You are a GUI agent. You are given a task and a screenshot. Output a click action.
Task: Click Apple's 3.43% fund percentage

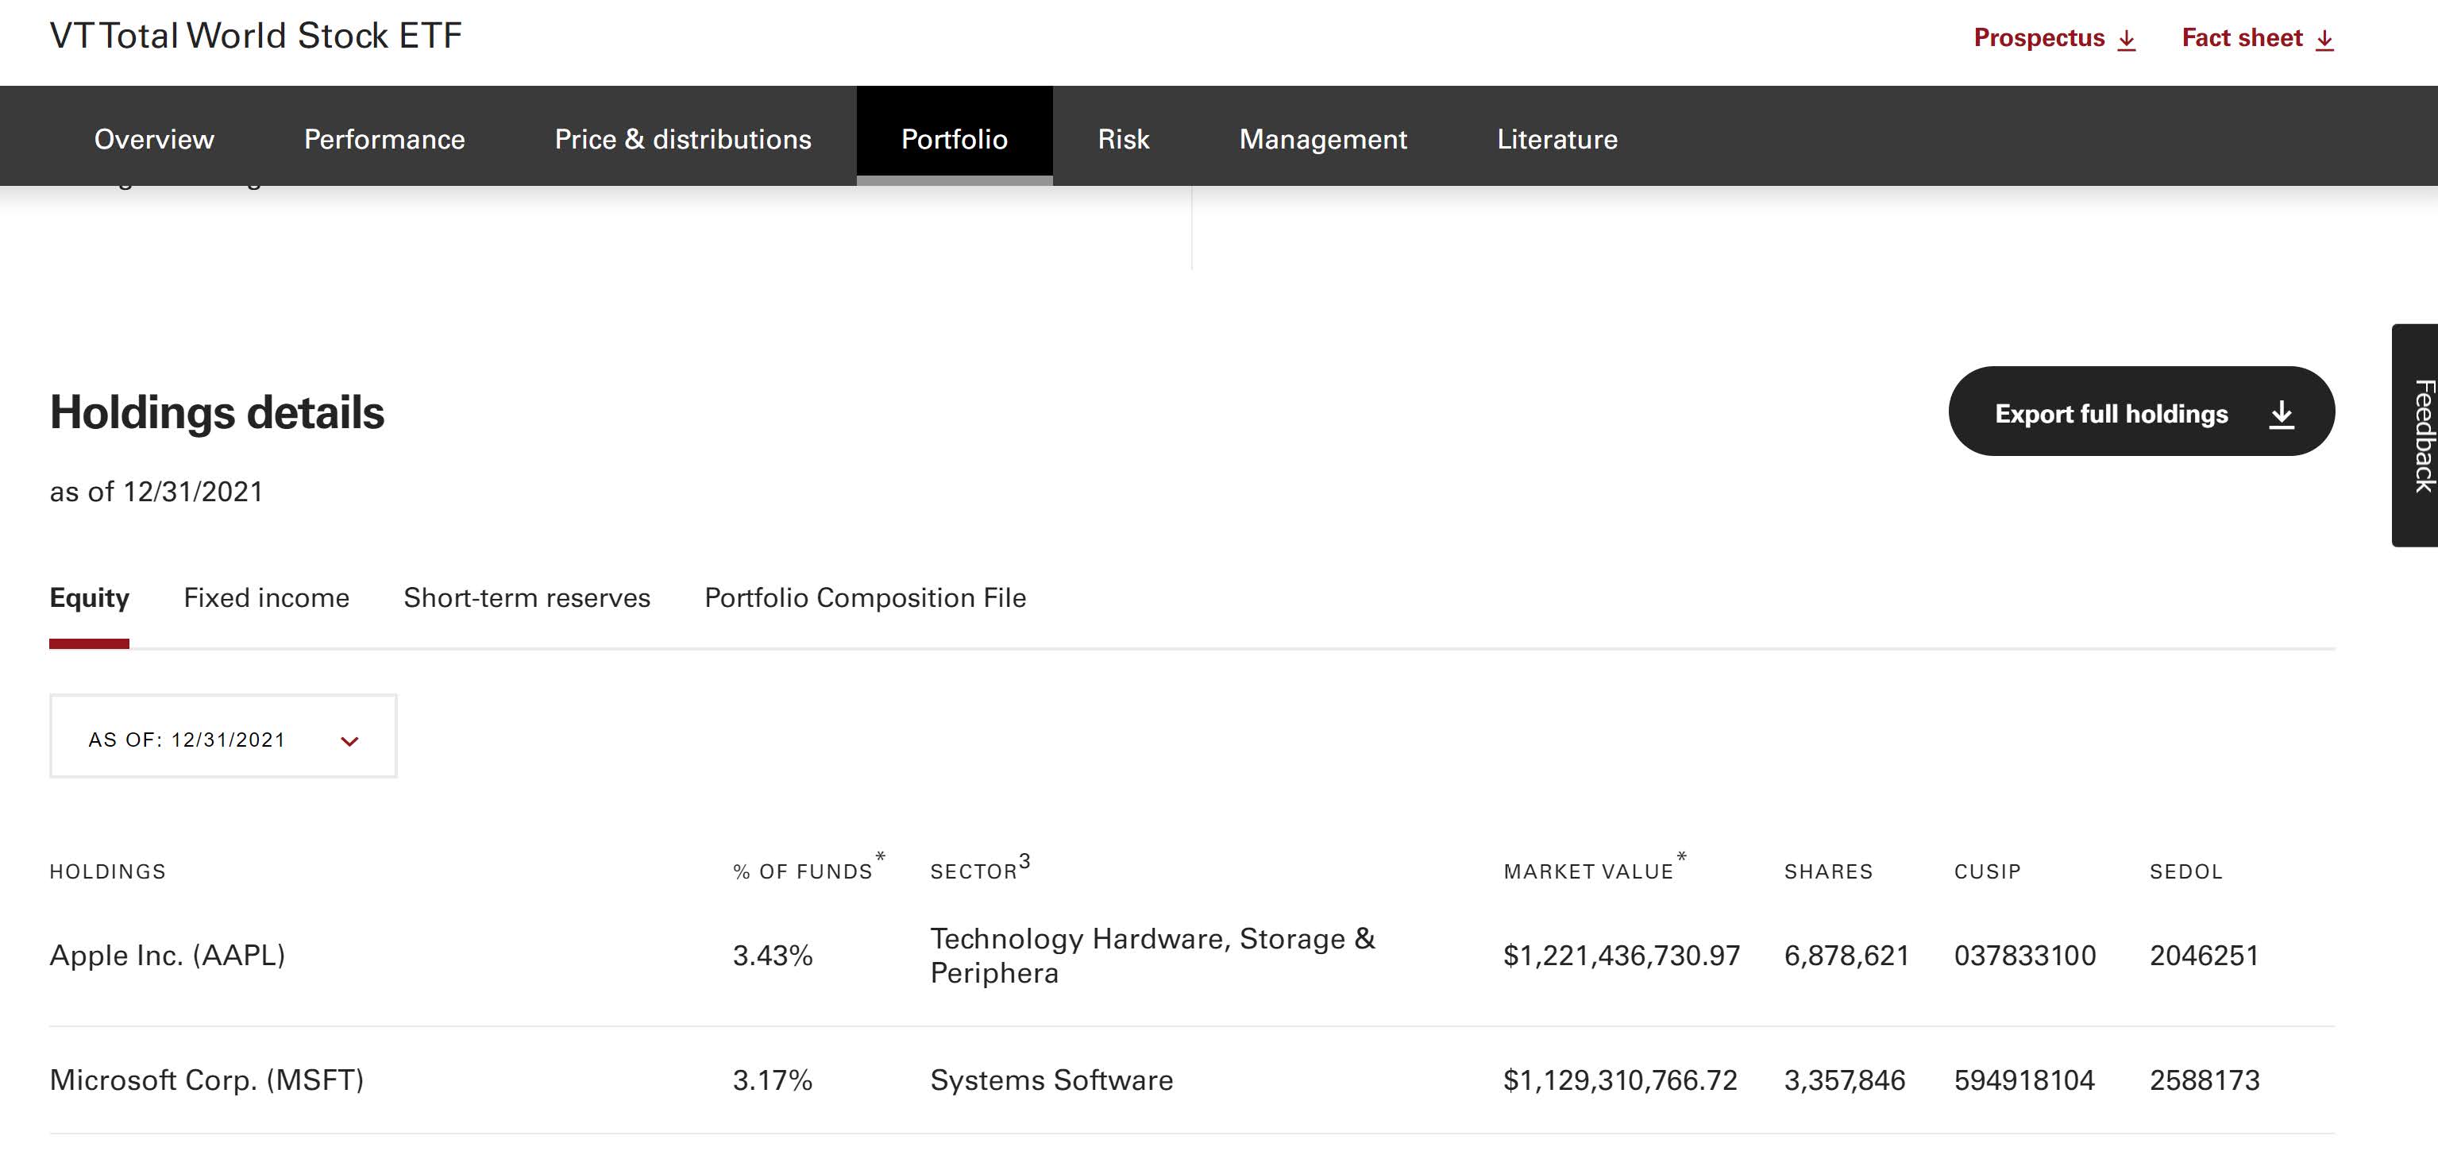click(x=772, y=956)
